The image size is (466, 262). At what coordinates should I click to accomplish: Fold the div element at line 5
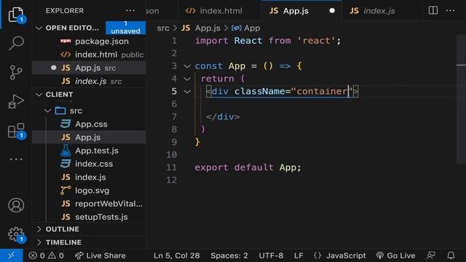(x=187, y=92)
